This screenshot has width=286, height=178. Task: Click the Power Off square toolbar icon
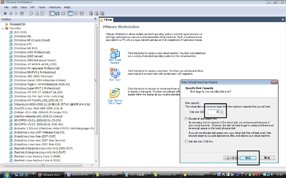[5, 14]
